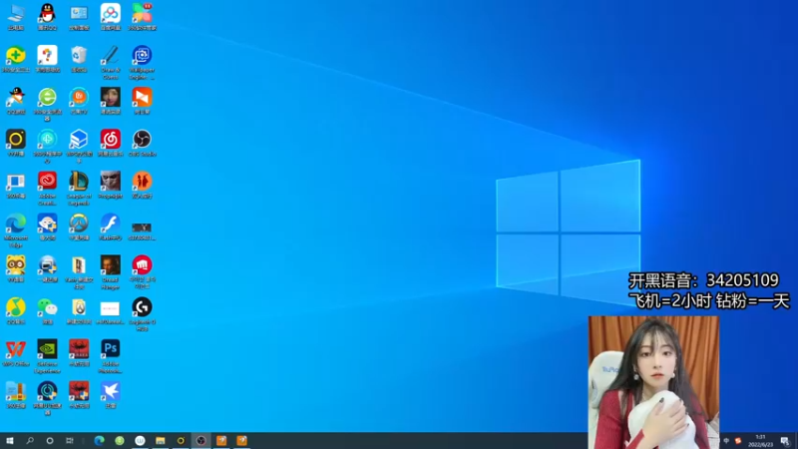Open the This PC desktop icon
The height and width of the screenshot is (449, 798).
pos(16,17)
